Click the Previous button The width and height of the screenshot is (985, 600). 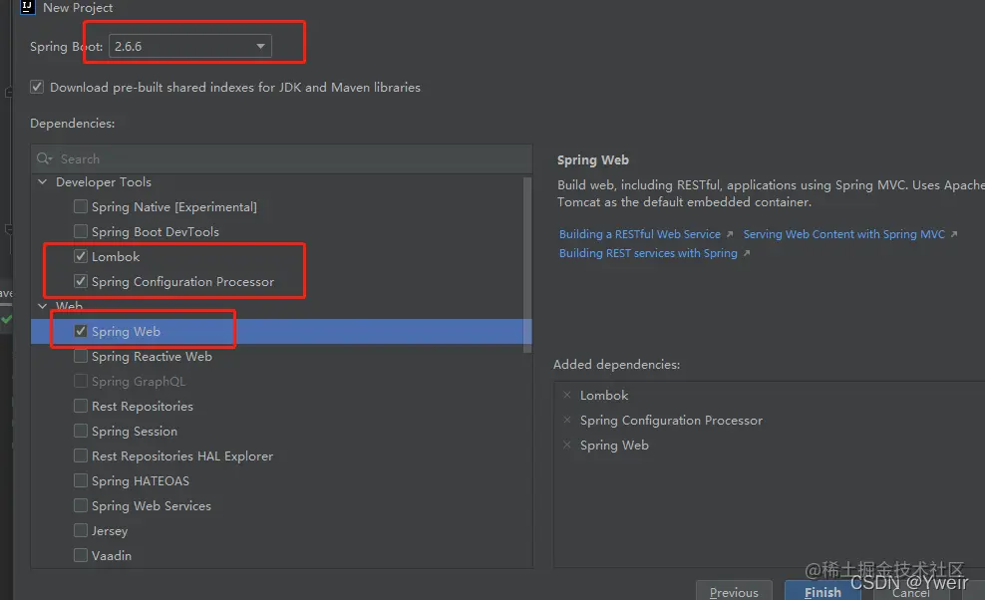[734, 592]
